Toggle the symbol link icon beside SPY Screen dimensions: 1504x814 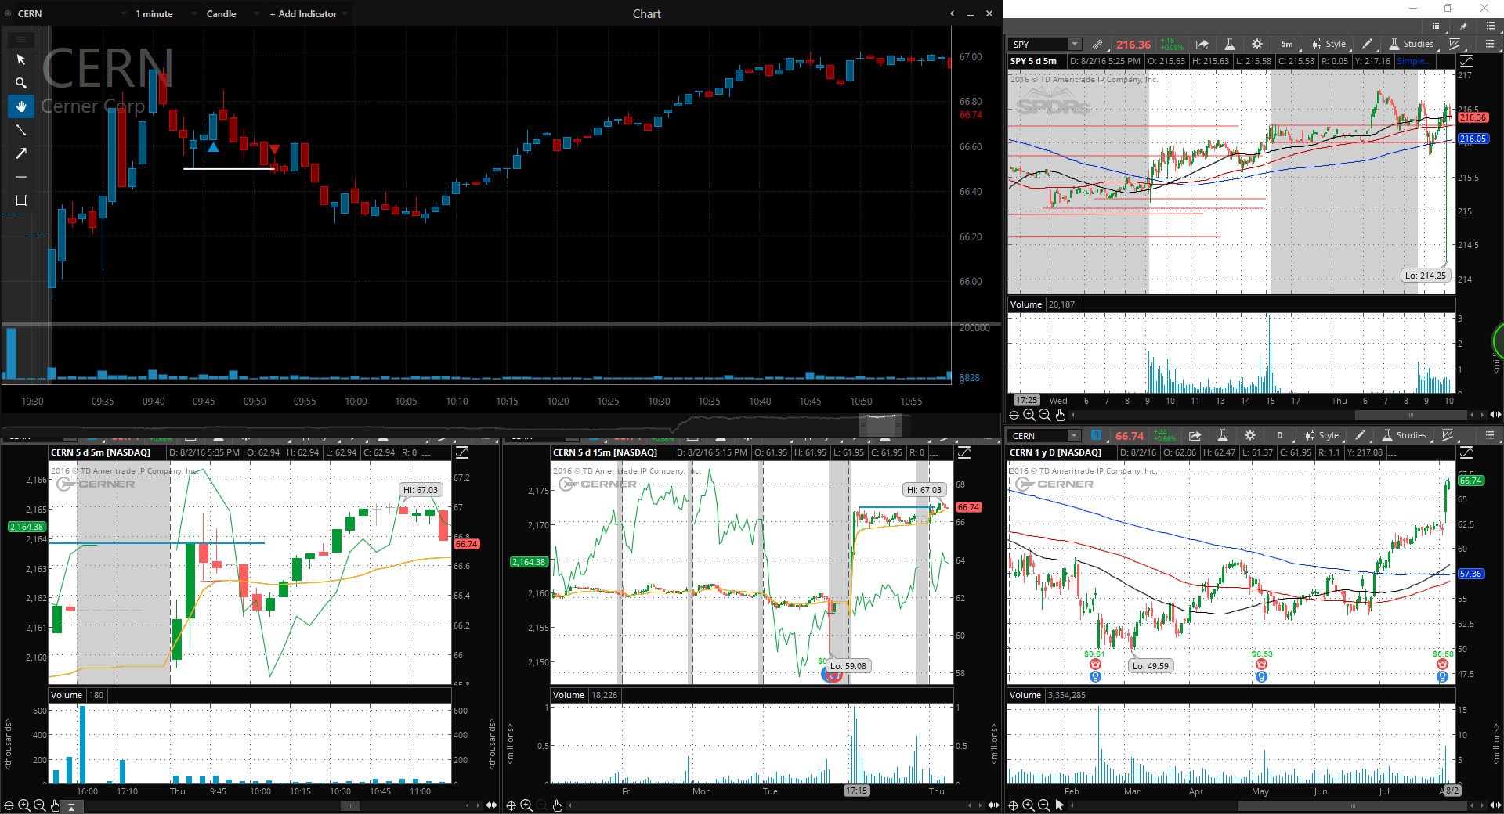[1097, 45]
